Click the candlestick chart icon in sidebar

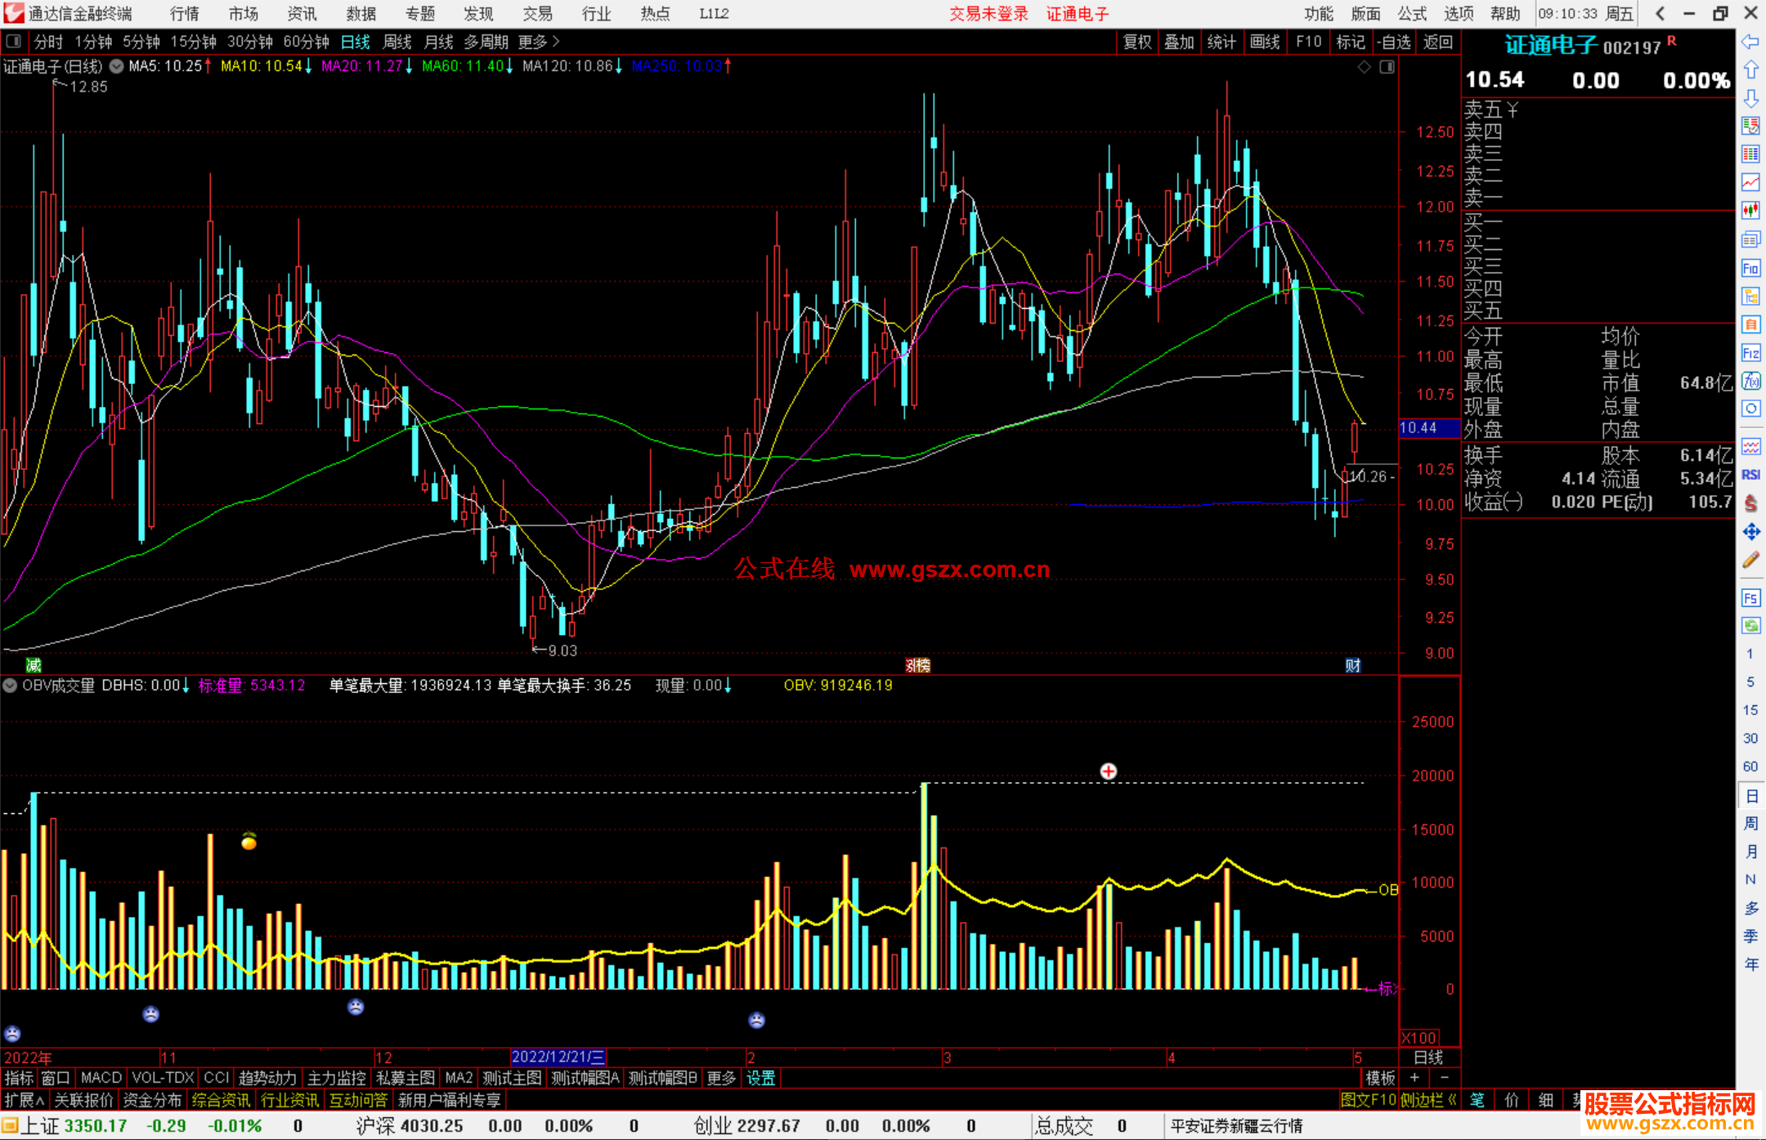click(x=1750, y=211)
